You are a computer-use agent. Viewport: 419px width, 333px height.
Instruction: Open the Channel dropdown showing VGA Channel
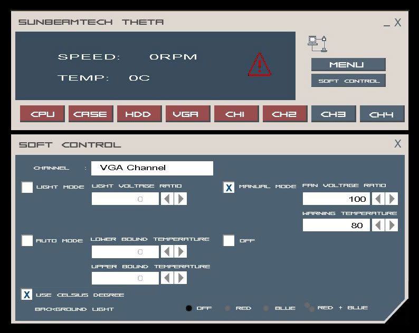(152, 168)
